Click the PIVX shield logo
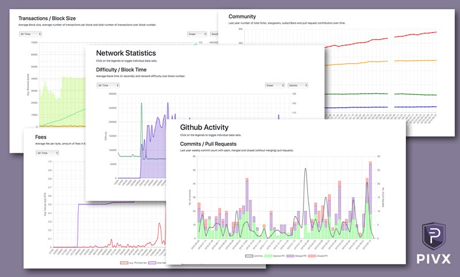 coord(434,236)
